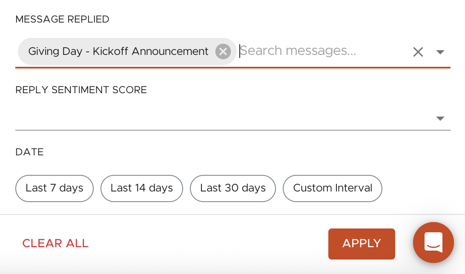Remove the Giving Day - Kickoff Announcement chip
Screen dimensions: 465x274
223,51
